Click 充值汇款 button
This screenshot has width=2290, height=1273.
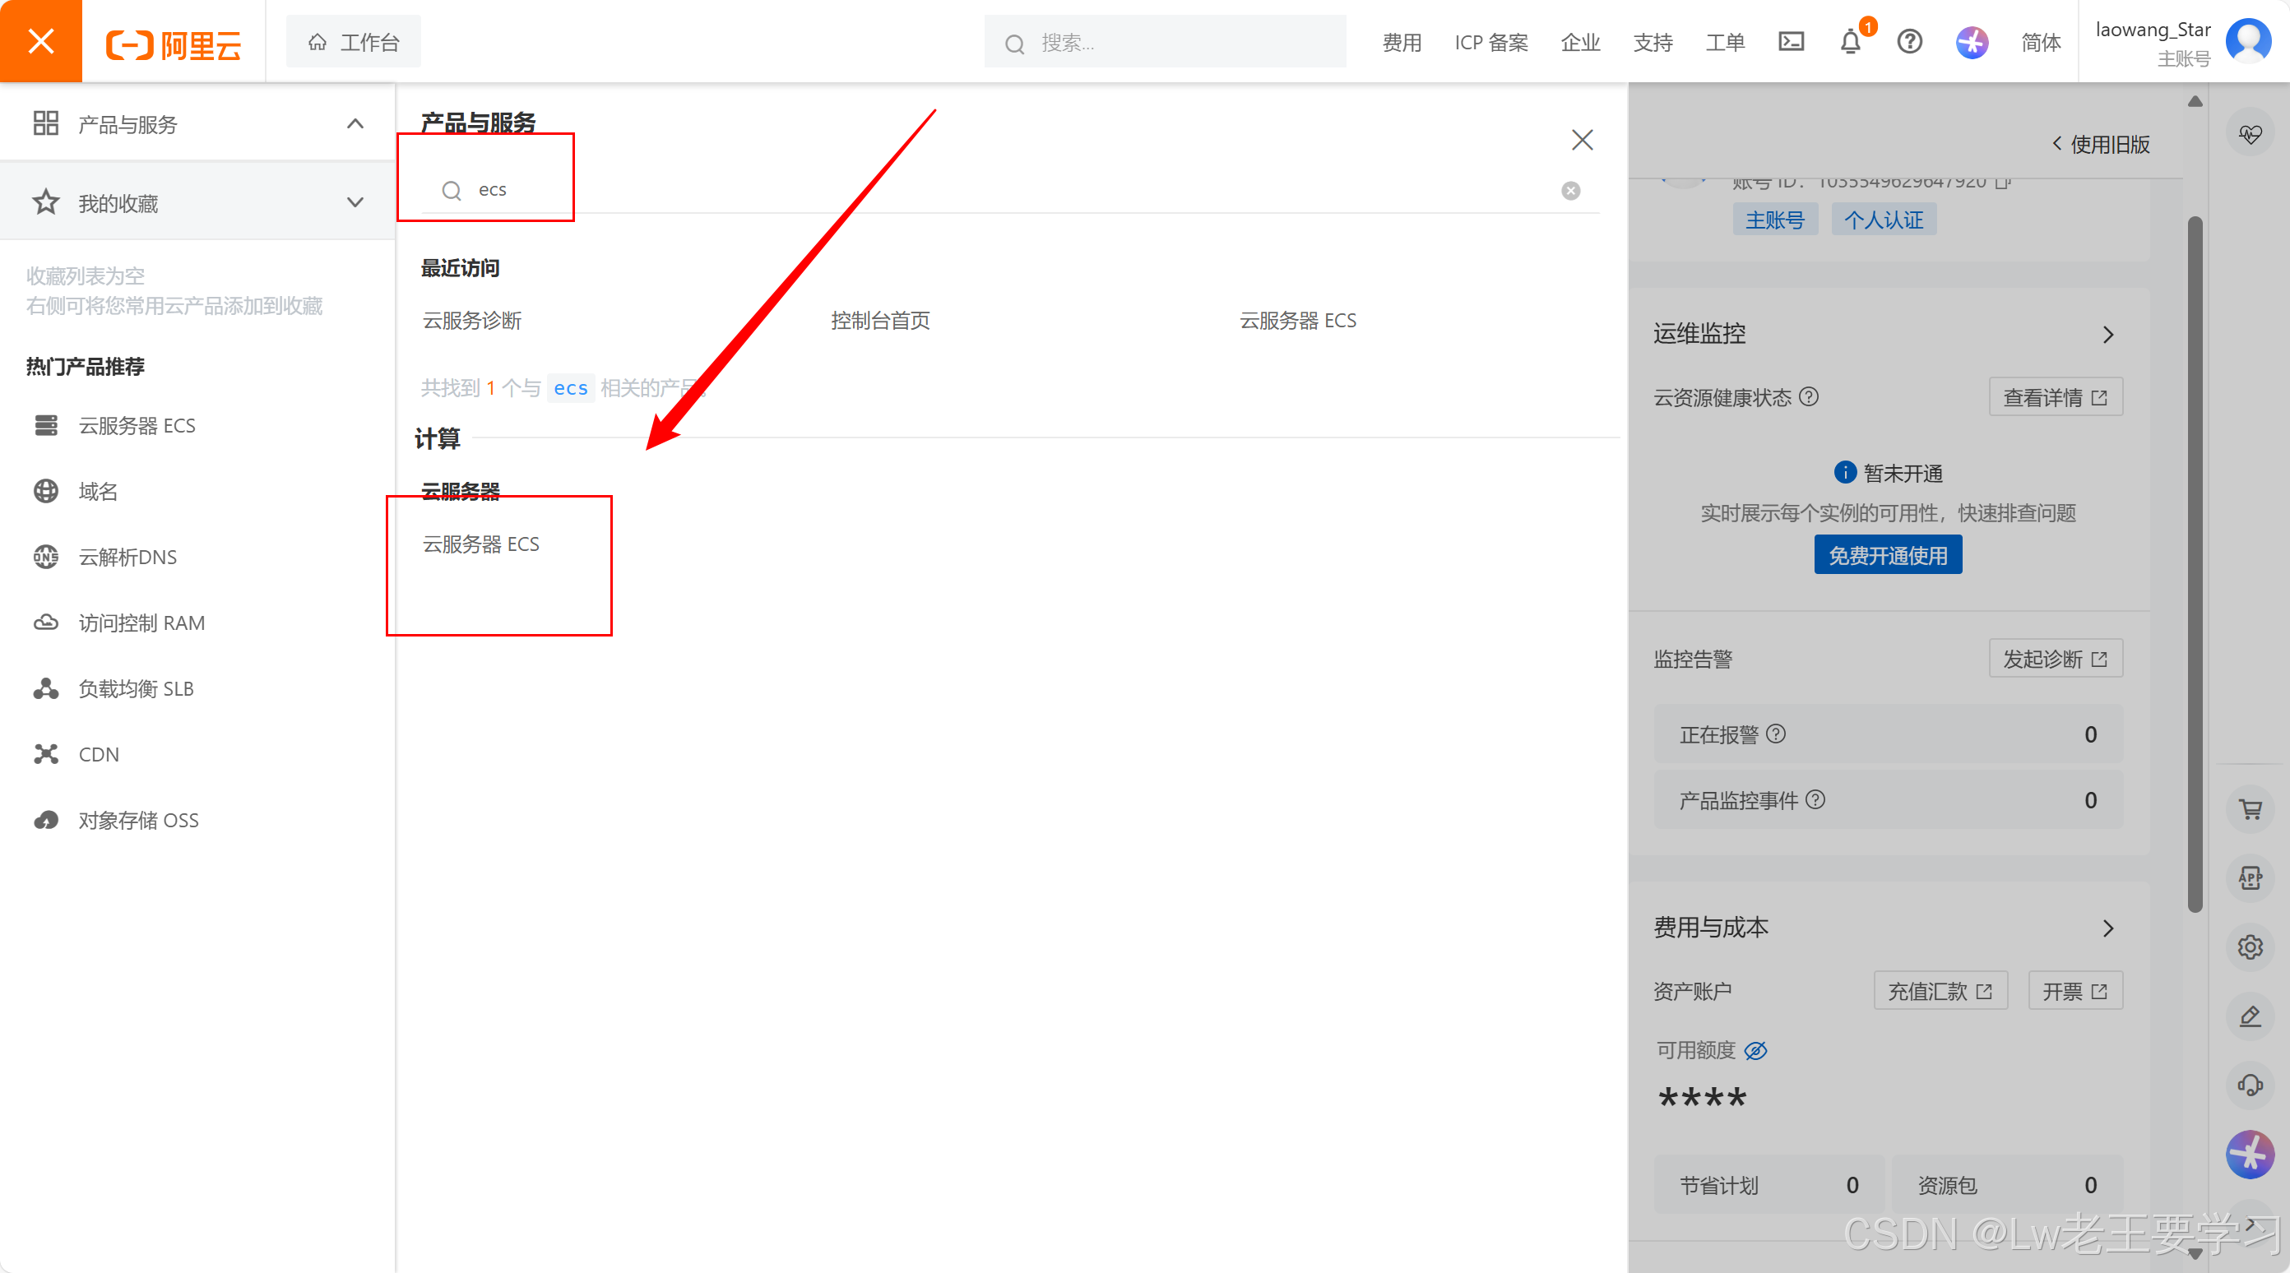[x=1940, y=990]
